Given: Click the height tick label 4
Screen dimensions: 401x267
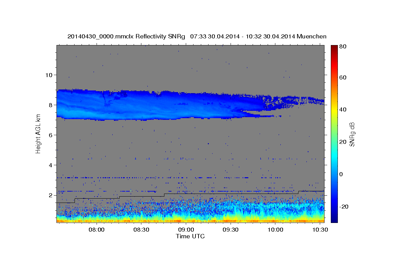Looking at the screenshot, I should 51,165.
